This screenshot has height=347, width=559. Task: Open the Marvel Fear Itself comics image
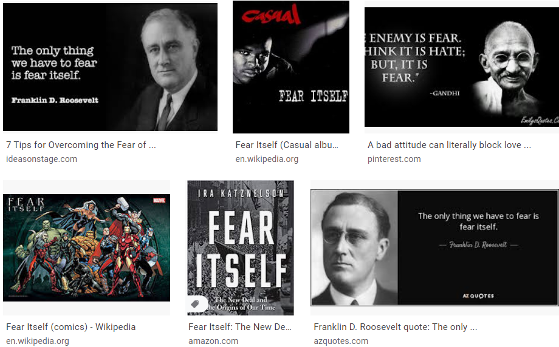(x=87, y=248)
